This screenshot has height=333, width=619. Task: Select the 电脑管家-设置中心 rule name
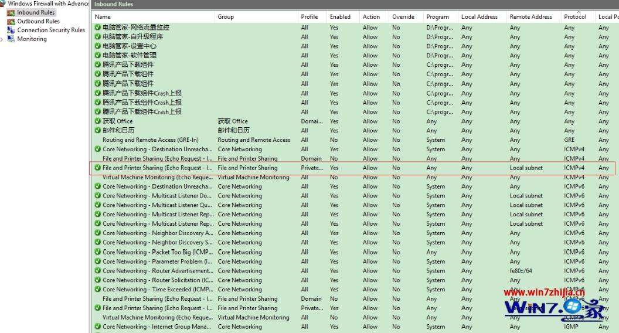130,46
